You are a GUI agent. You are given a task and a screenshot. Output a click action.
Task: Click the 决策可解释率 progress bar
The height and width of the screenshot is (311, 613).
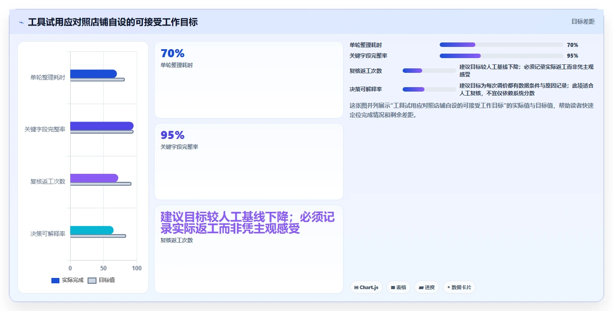429,89
